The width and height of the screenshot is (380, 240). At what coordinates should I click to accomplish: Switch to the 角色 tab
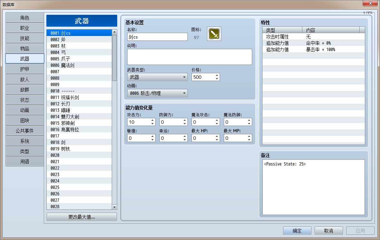(25, 18)
